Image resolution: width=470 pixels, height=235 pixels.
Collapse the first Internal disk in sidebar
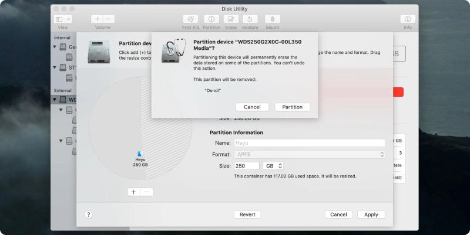(x=55, y=47)
